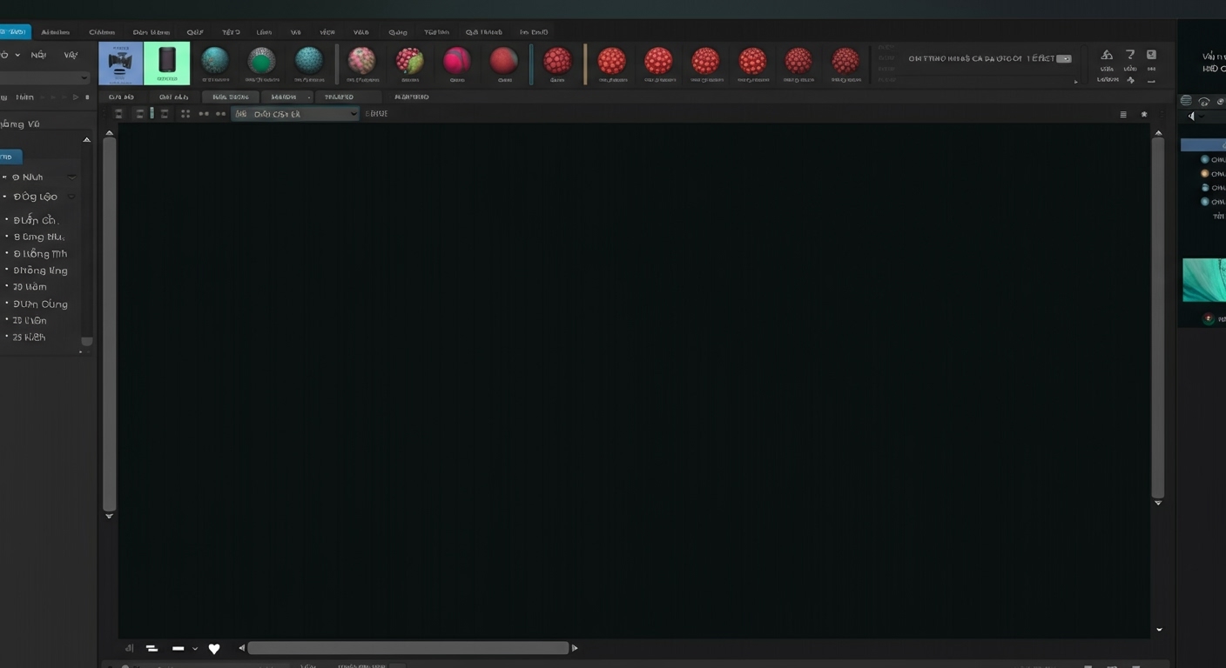The width and height of the screenshot is (1226, 668).
Task: Toggle the small switch beside the 1 EFFECT label
Action: click(x=1064, y=57)
